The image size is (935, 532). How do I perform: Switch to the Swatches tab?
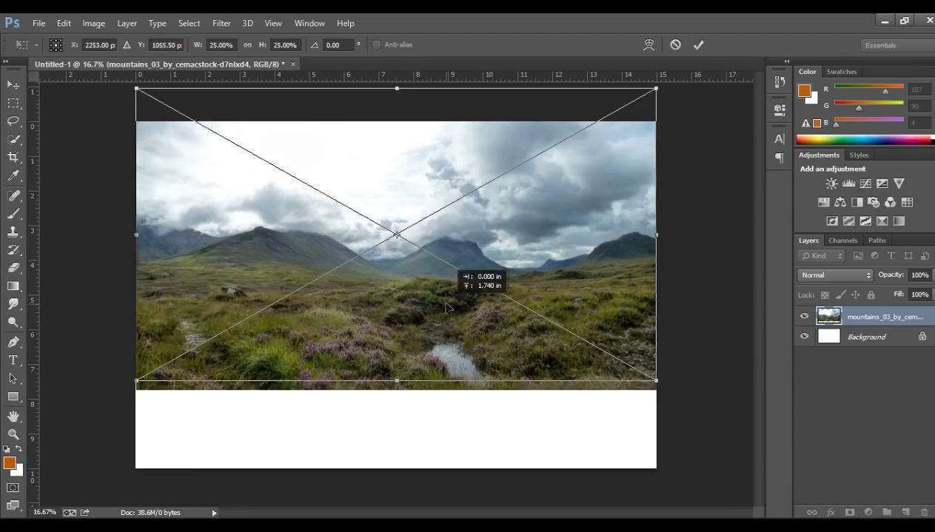tap(841, 72)
